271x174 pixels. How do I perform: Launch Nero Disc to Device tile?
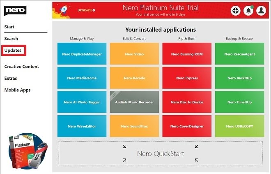[187, 102]
